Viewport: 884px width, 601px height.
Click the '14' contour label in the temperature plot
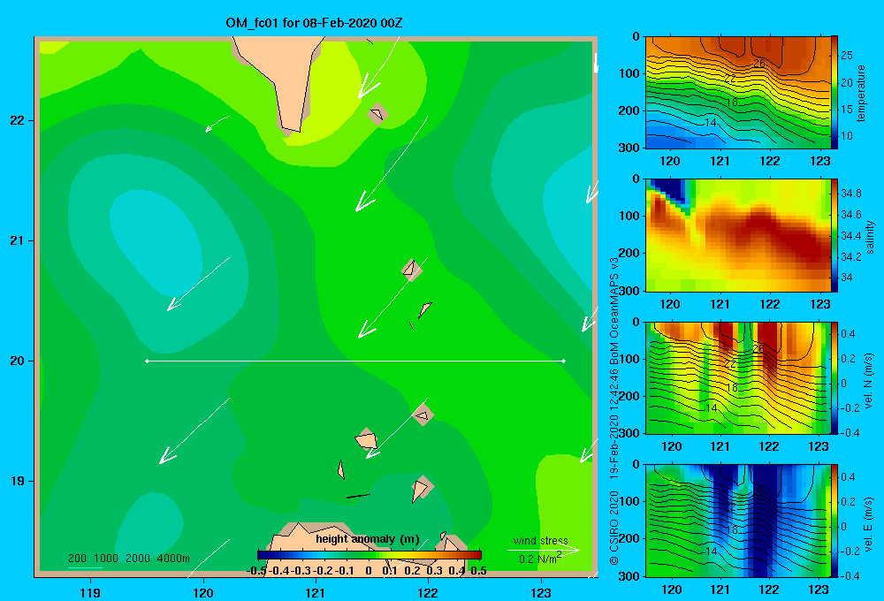click(711, 122)
